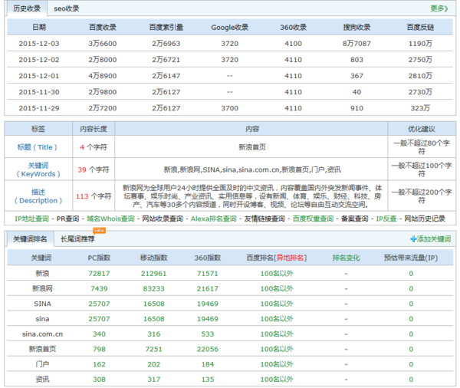Click the plus icon beside 添加关键词
This screenshot has width=460, height=388.
(x=413, y=239)
